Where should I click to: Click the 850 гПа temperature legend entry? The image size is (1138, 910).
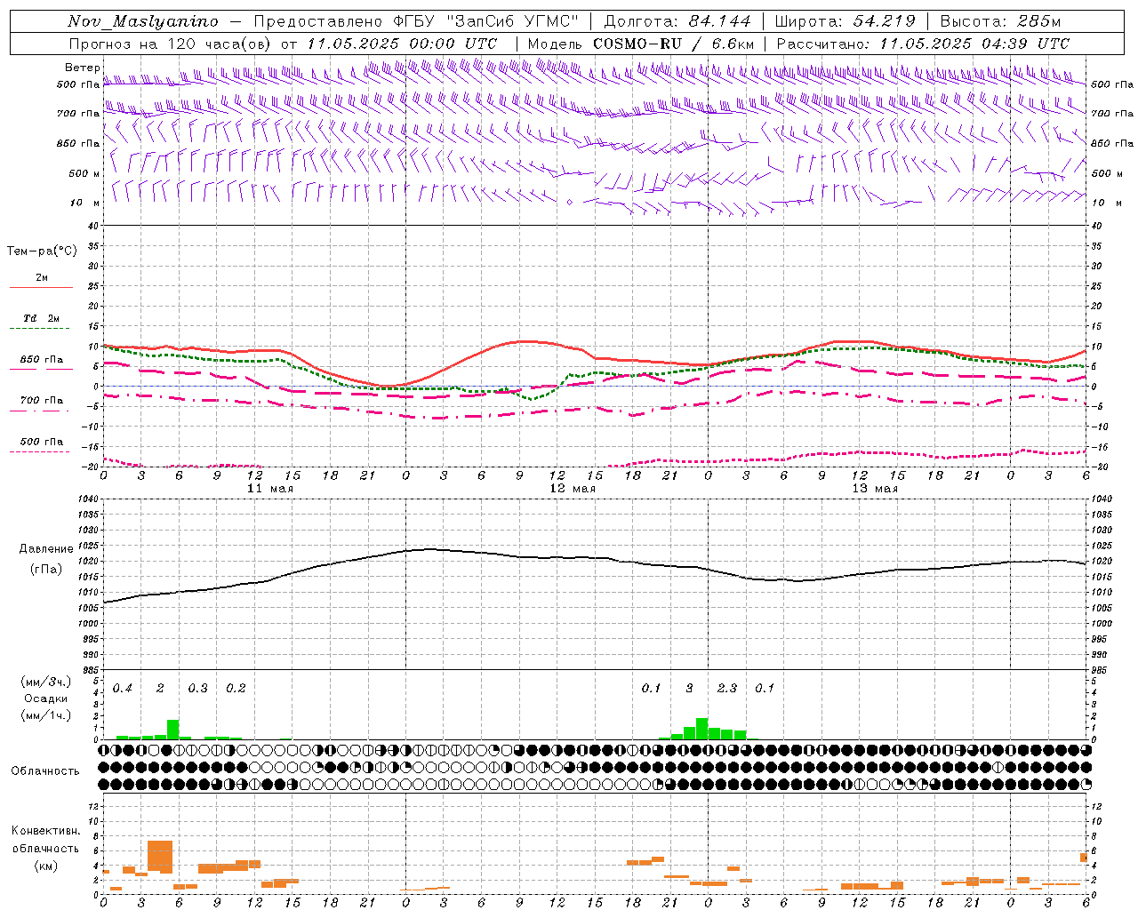coord(42,360)
